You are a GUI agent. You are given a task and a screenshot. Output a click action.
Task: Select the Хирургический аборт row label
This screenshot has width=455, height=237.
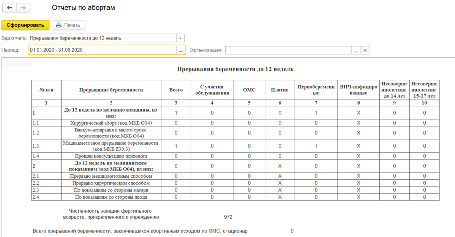tap(111, 123)
